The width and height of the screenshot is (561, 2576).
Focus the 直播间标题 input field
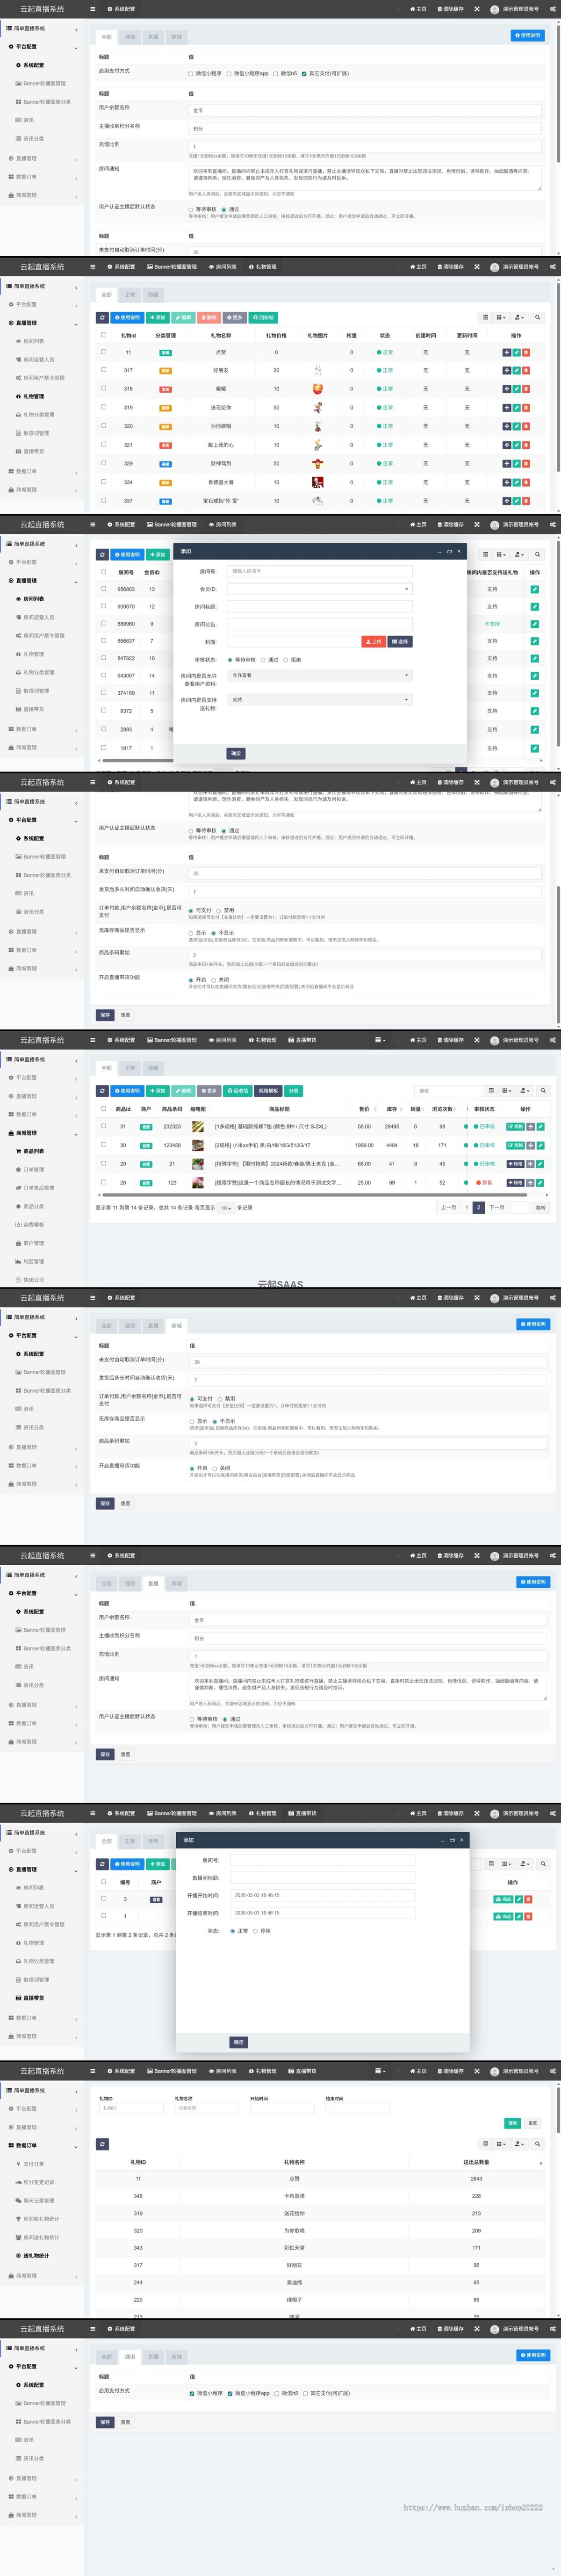pos(322,1877)
